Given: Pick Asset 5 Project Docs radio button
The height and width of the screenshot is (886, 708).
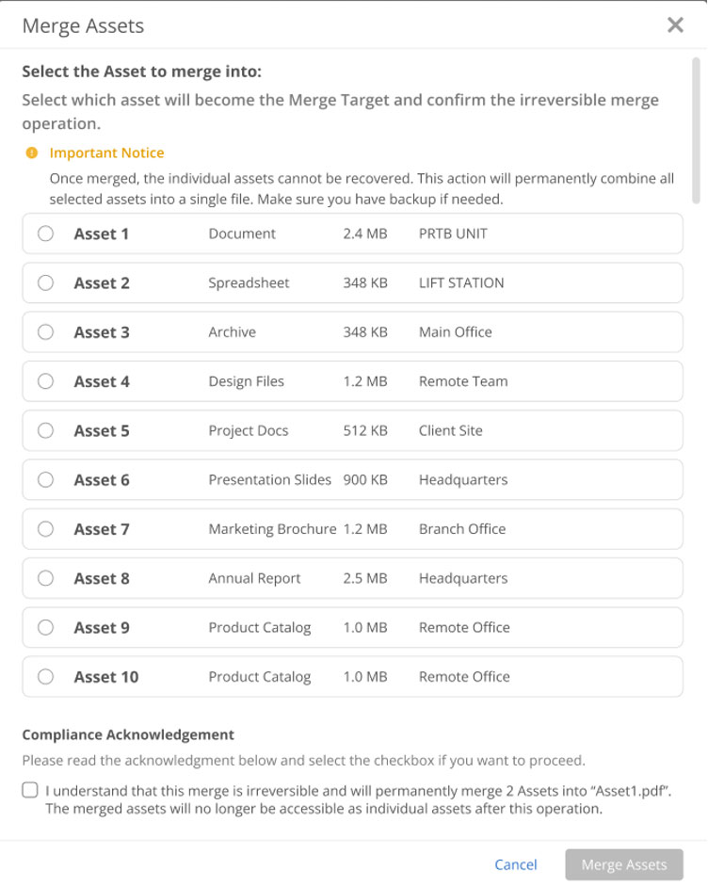Looking at the screenshot, I should click(46, 430).
